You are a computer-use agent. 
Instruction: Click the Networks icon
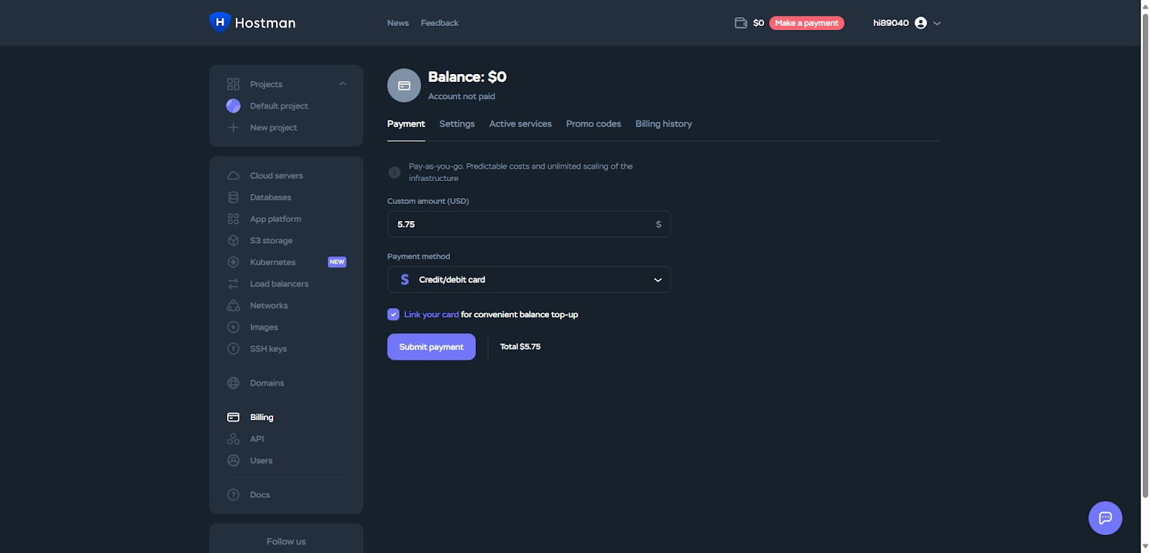pyautogui.click(x=233, y=305)
